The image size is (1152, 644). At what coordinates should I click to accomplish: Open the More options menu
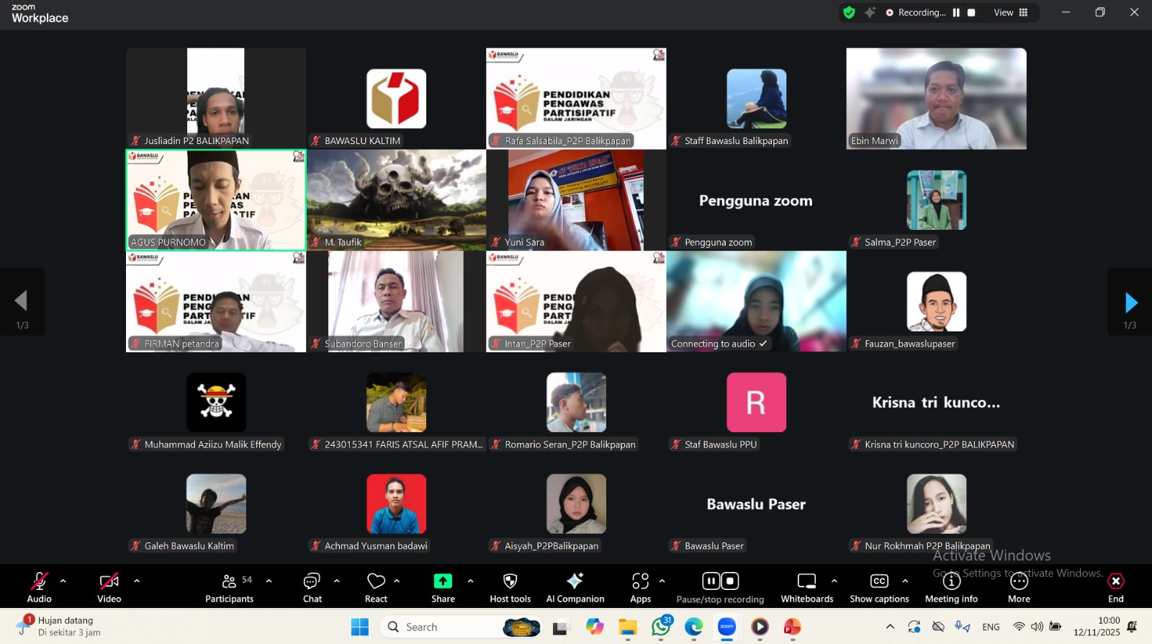click(x=1019, y=587)
